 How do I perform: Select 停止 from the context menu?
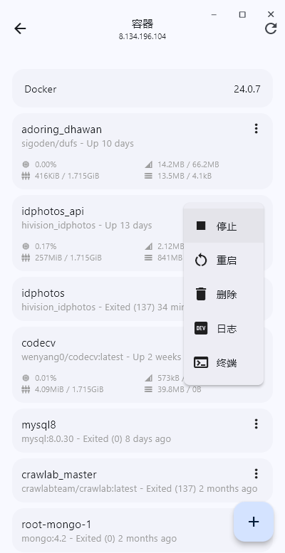click(x=224, y=226)
